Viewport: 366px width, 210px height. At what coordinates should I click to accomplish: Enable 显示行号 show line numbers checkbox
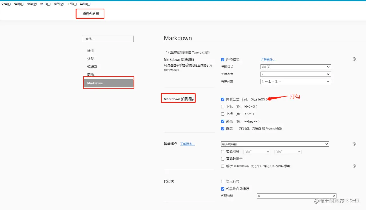pos(223,181)
